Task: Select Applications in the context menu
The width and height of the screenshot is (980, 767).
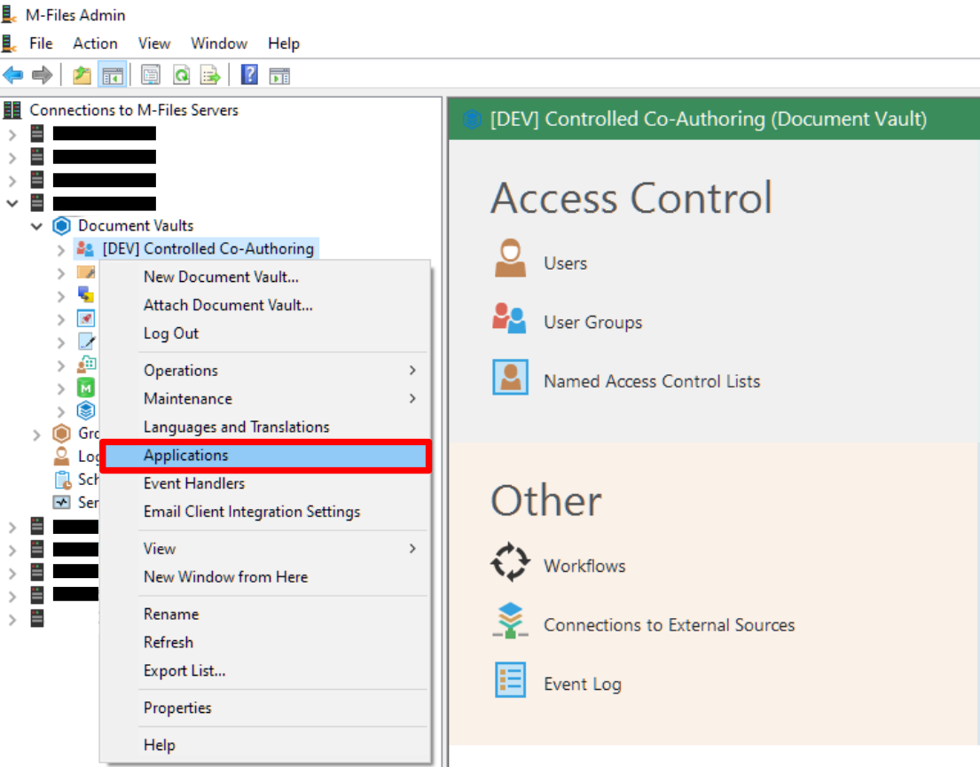Action: (266, 456)
